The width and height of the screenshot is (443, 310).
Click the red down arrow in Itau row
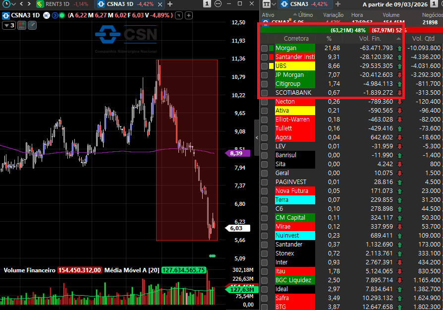coord(399,271)
